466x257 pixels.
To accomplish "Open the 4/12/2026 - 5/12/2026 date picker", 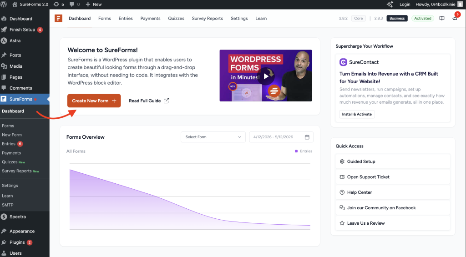I will click(281, 137).
